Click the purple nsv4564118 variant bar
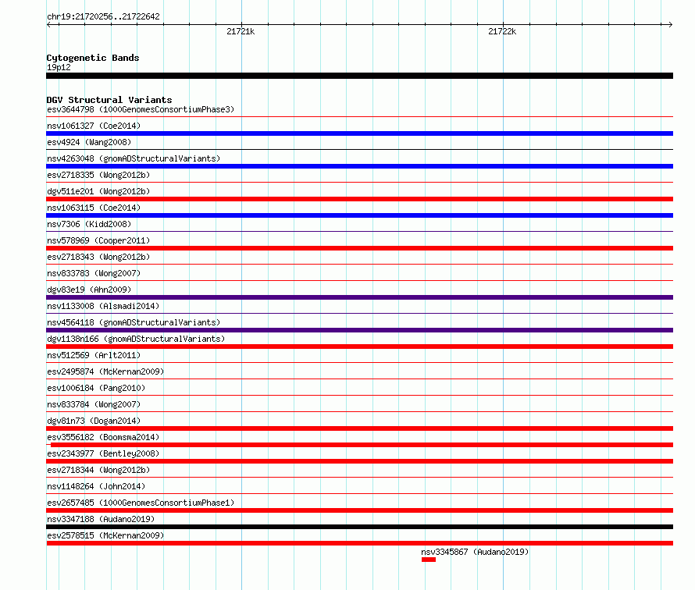This screenshot has width=695, height=590. [x=359, y=330]
